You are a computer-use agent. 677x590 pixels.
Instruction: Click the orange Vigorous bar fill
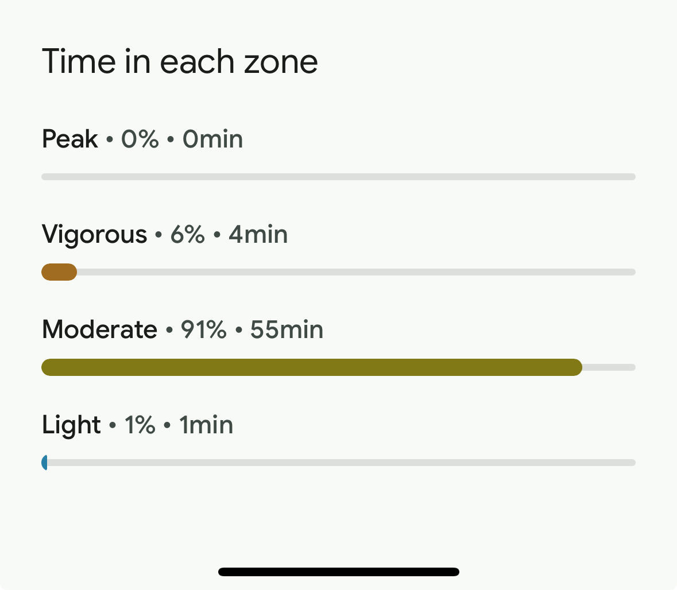click(x=59, y=272)
